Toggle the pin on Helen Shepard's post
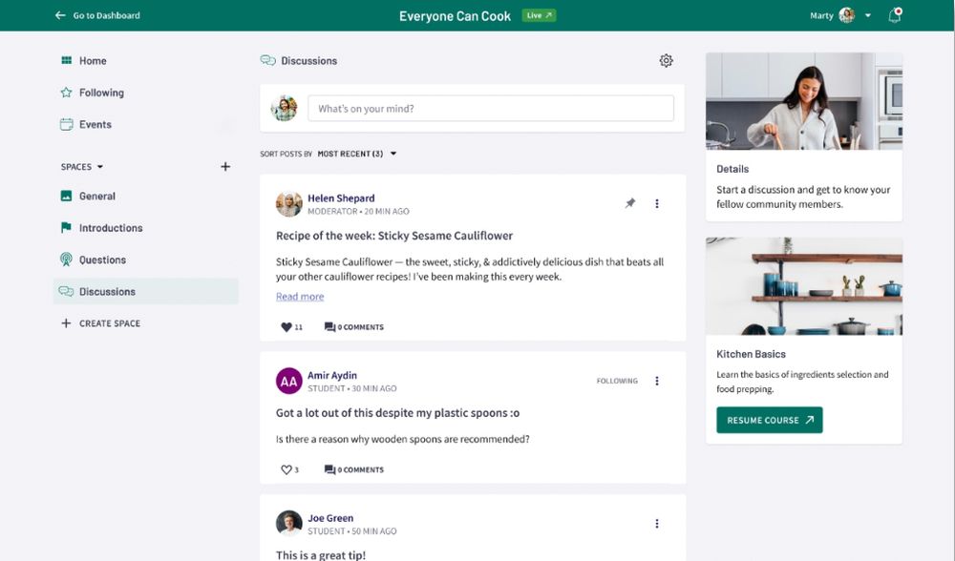955x561 pixels. (x=629, y=203)
